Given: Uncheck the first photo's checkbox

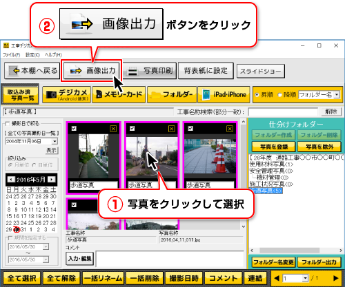Looking at the screenshot, I should pos(74,129).
